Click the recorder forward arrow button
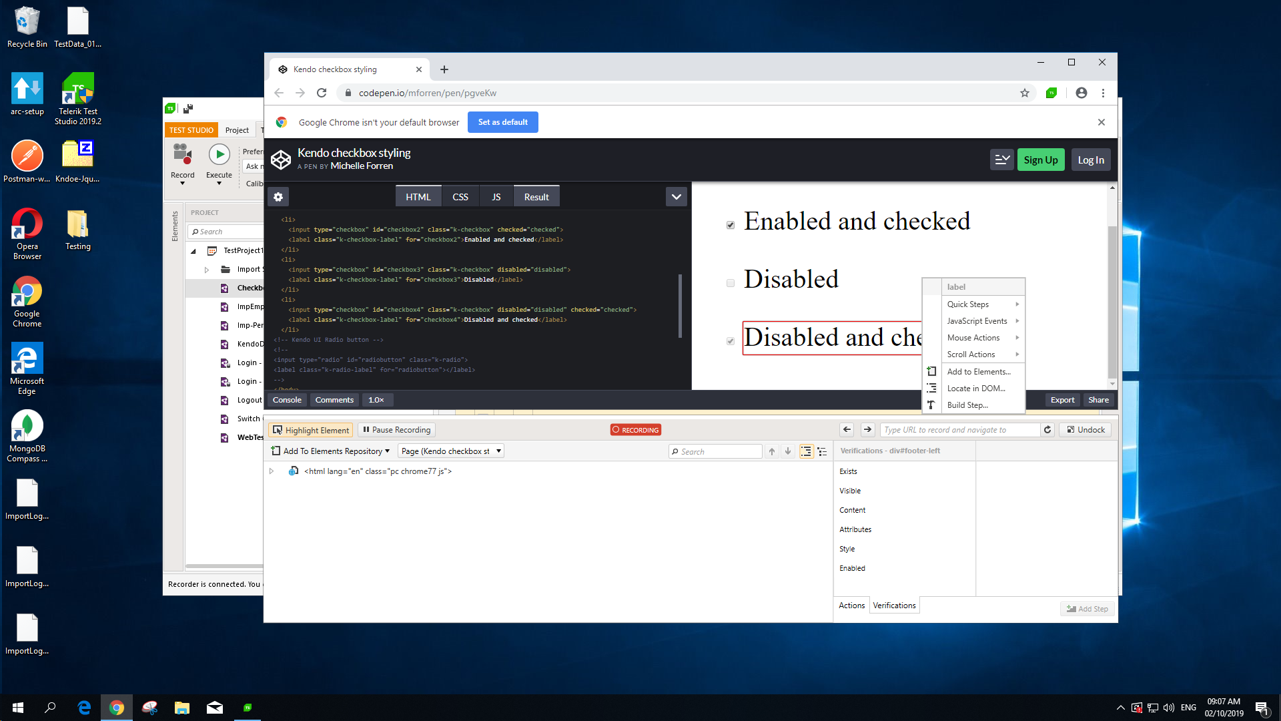This screenshot has width=1281, height=721. (x=867, y=430)
